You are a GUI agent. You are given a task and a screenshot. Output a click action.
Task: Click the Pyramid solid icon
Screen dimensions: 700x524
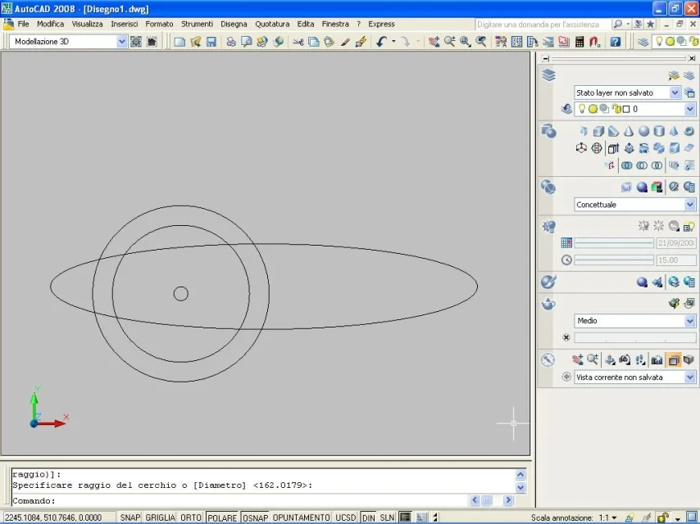point(674,131)
